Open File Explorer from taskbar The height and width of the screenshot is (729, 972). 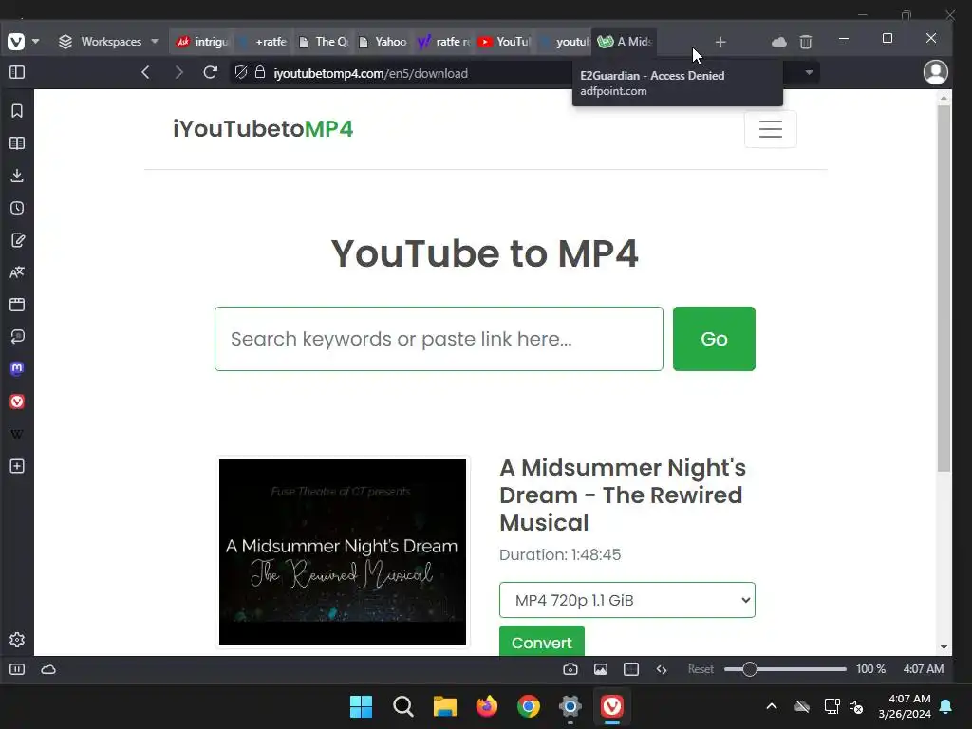(x=444, y=706)
